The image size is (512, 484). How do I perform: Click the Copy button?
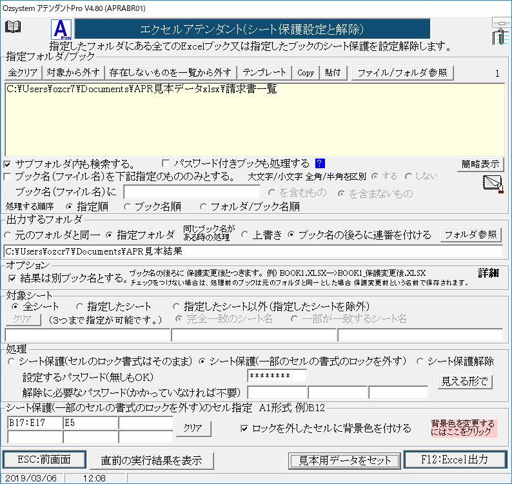point(306,73)
